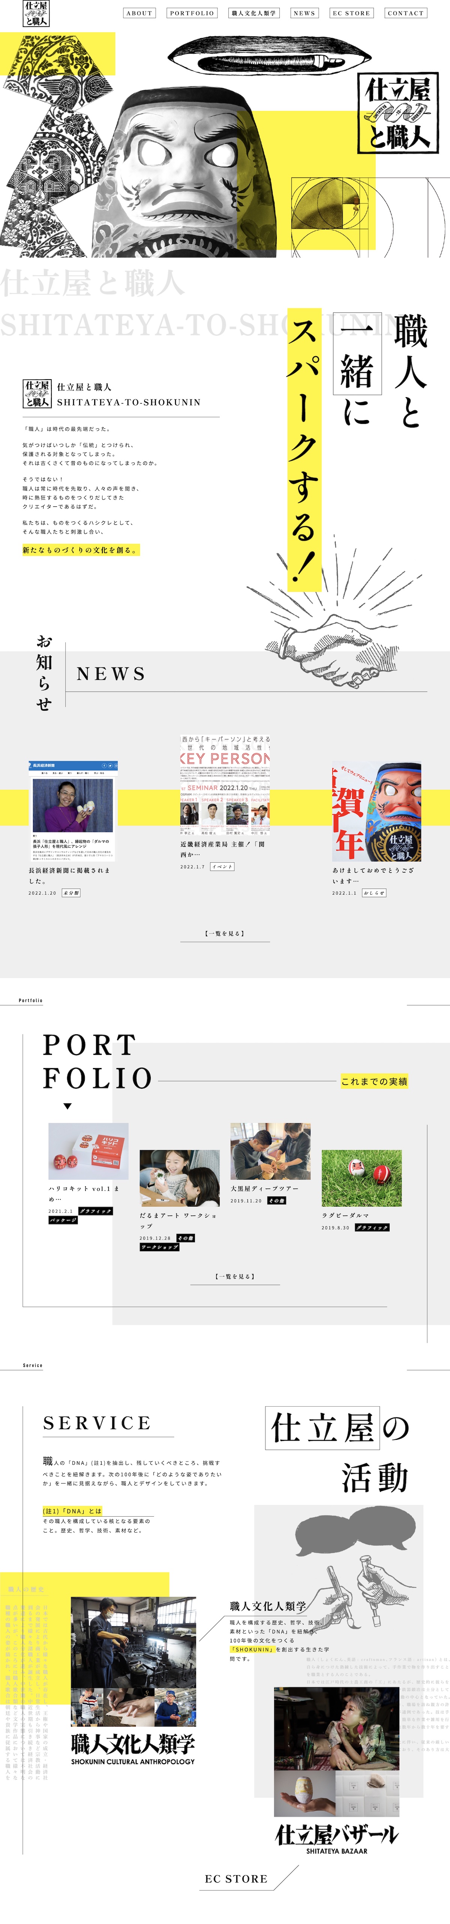Open the PORTFOLIO navigation item
450x1924 pixels.
point(192,14)
